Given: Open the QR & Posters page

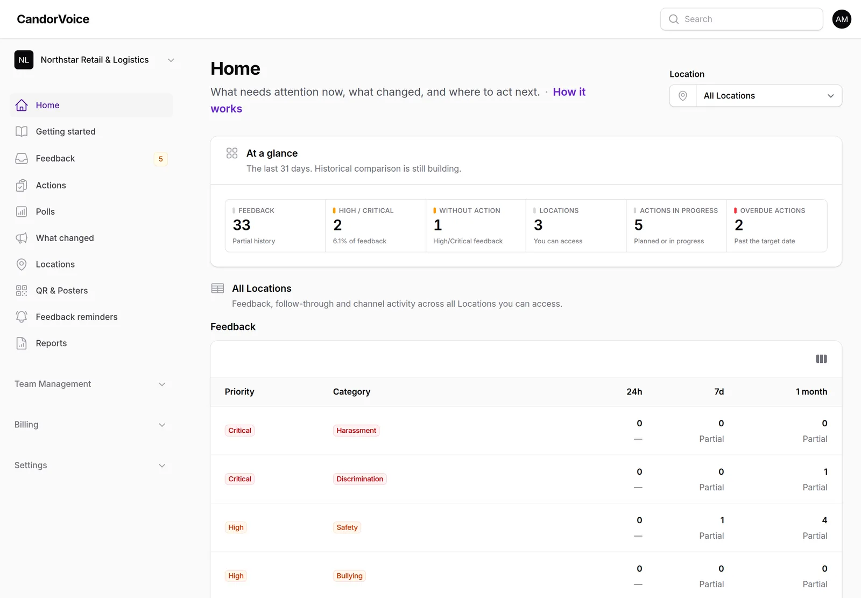Looking at the screenshot, I should click(91, 291).
